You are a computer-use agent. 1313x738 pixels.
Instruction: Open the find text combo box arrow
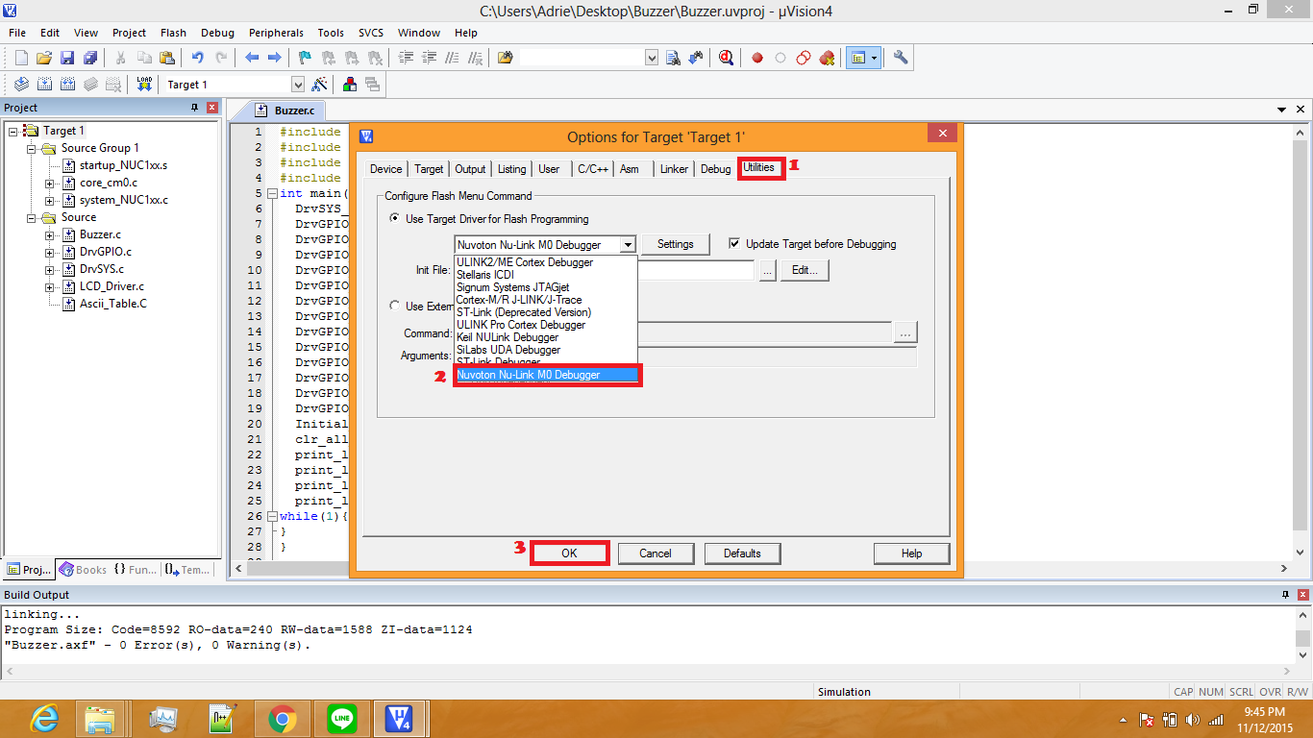coord(652,58)
